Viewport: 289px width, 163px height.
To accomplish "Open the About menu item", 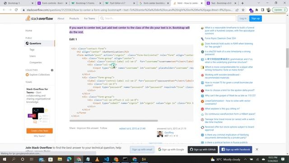I will coord(61,19).
